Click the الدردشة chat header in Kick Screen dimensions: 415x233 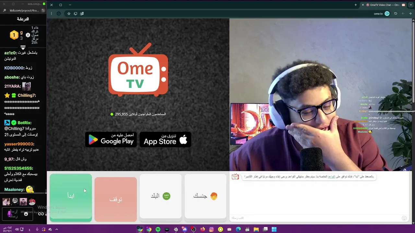click(23, 19)
